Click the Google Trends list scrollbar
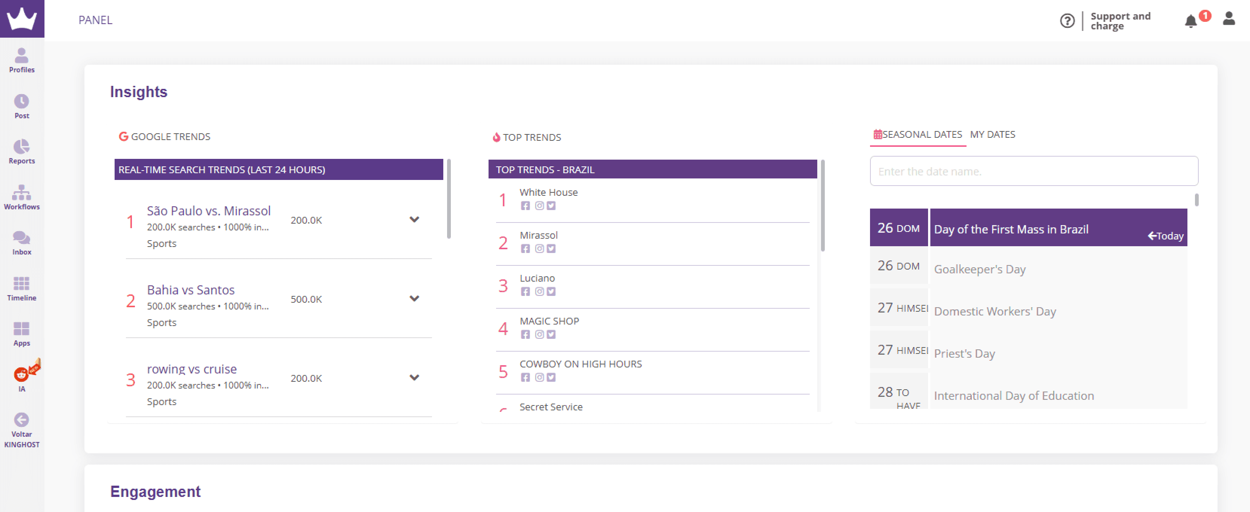Screen dimensions: 1250x512 click(449, 199)
